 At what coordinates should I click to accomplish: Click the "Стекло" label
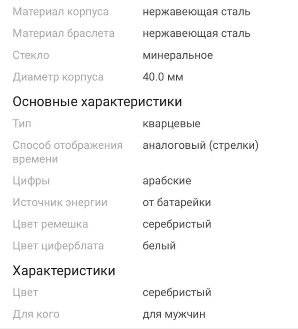click(31, 55)
